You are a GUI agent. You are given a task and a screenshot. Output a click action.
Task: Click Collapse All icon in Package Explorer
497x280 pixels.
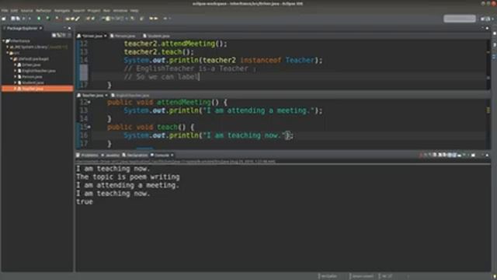pyautogui.click(x=54, y=35)
